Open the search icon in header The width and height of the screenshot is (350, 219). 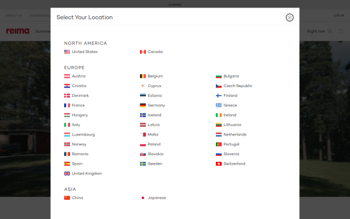(330, 32)
